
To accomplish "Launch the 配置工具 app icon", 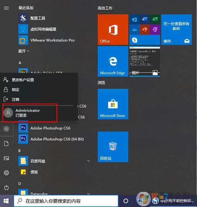I will (23, 18).
